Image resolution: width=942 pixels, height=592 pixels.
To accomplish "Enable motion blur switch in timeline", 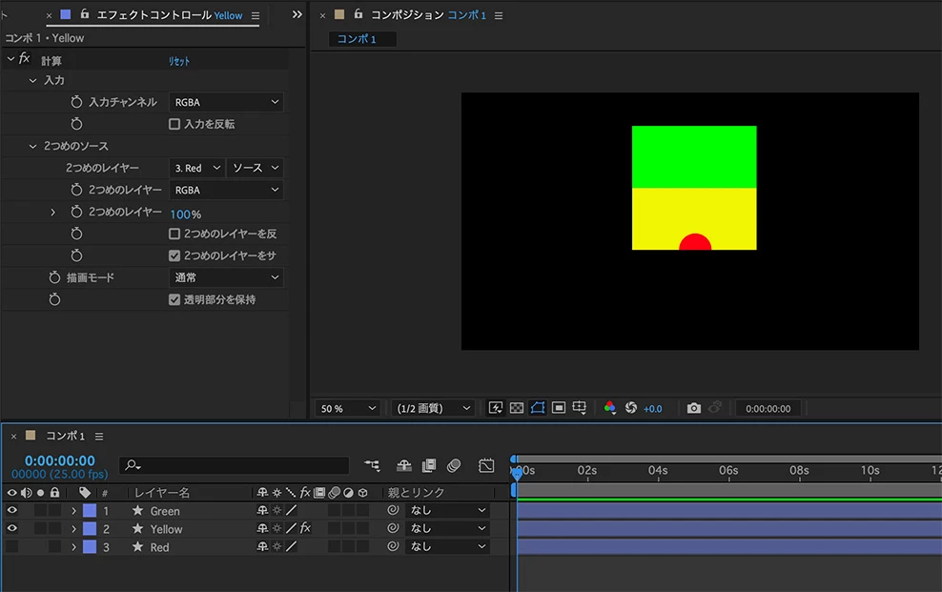I will (454, 465).
